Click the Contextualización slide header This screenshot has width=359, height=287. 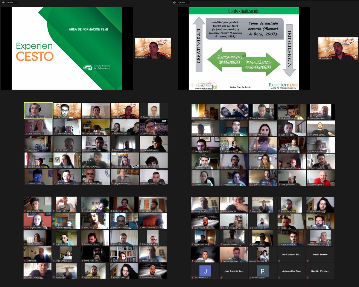click(244, 11)
